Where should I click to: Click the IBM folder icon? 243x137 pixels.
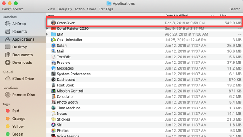(53, 34)
